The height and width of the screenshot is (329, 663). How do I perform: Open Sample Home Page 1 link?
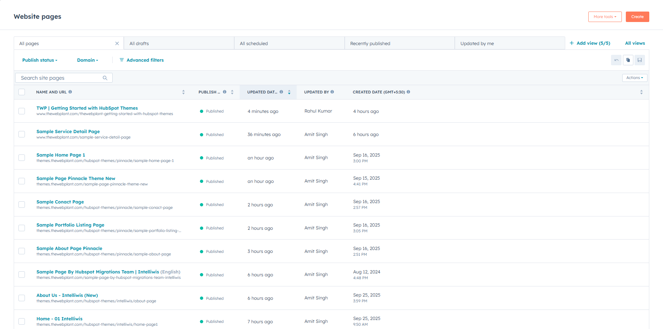point(61,155)
